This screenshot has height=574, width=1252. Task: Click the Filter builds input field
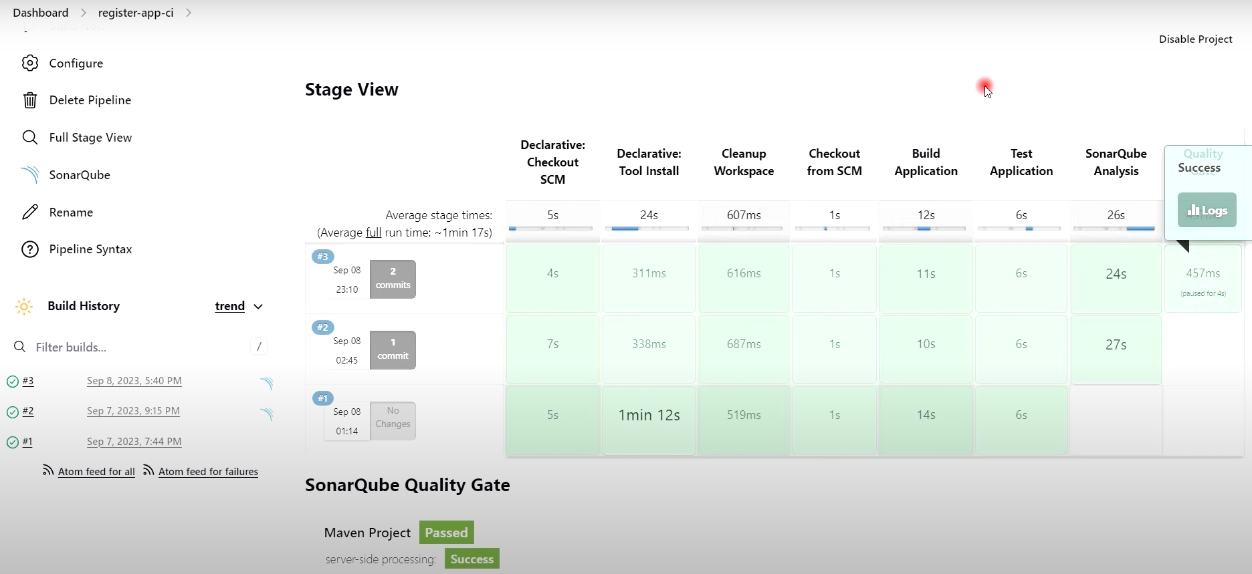(x=140, y=347)
